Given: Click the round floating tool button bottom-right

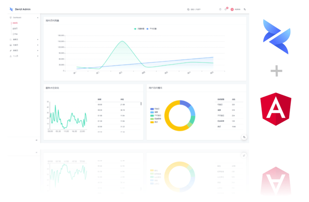Looking at the screenshot, I should tap(244, 137).
